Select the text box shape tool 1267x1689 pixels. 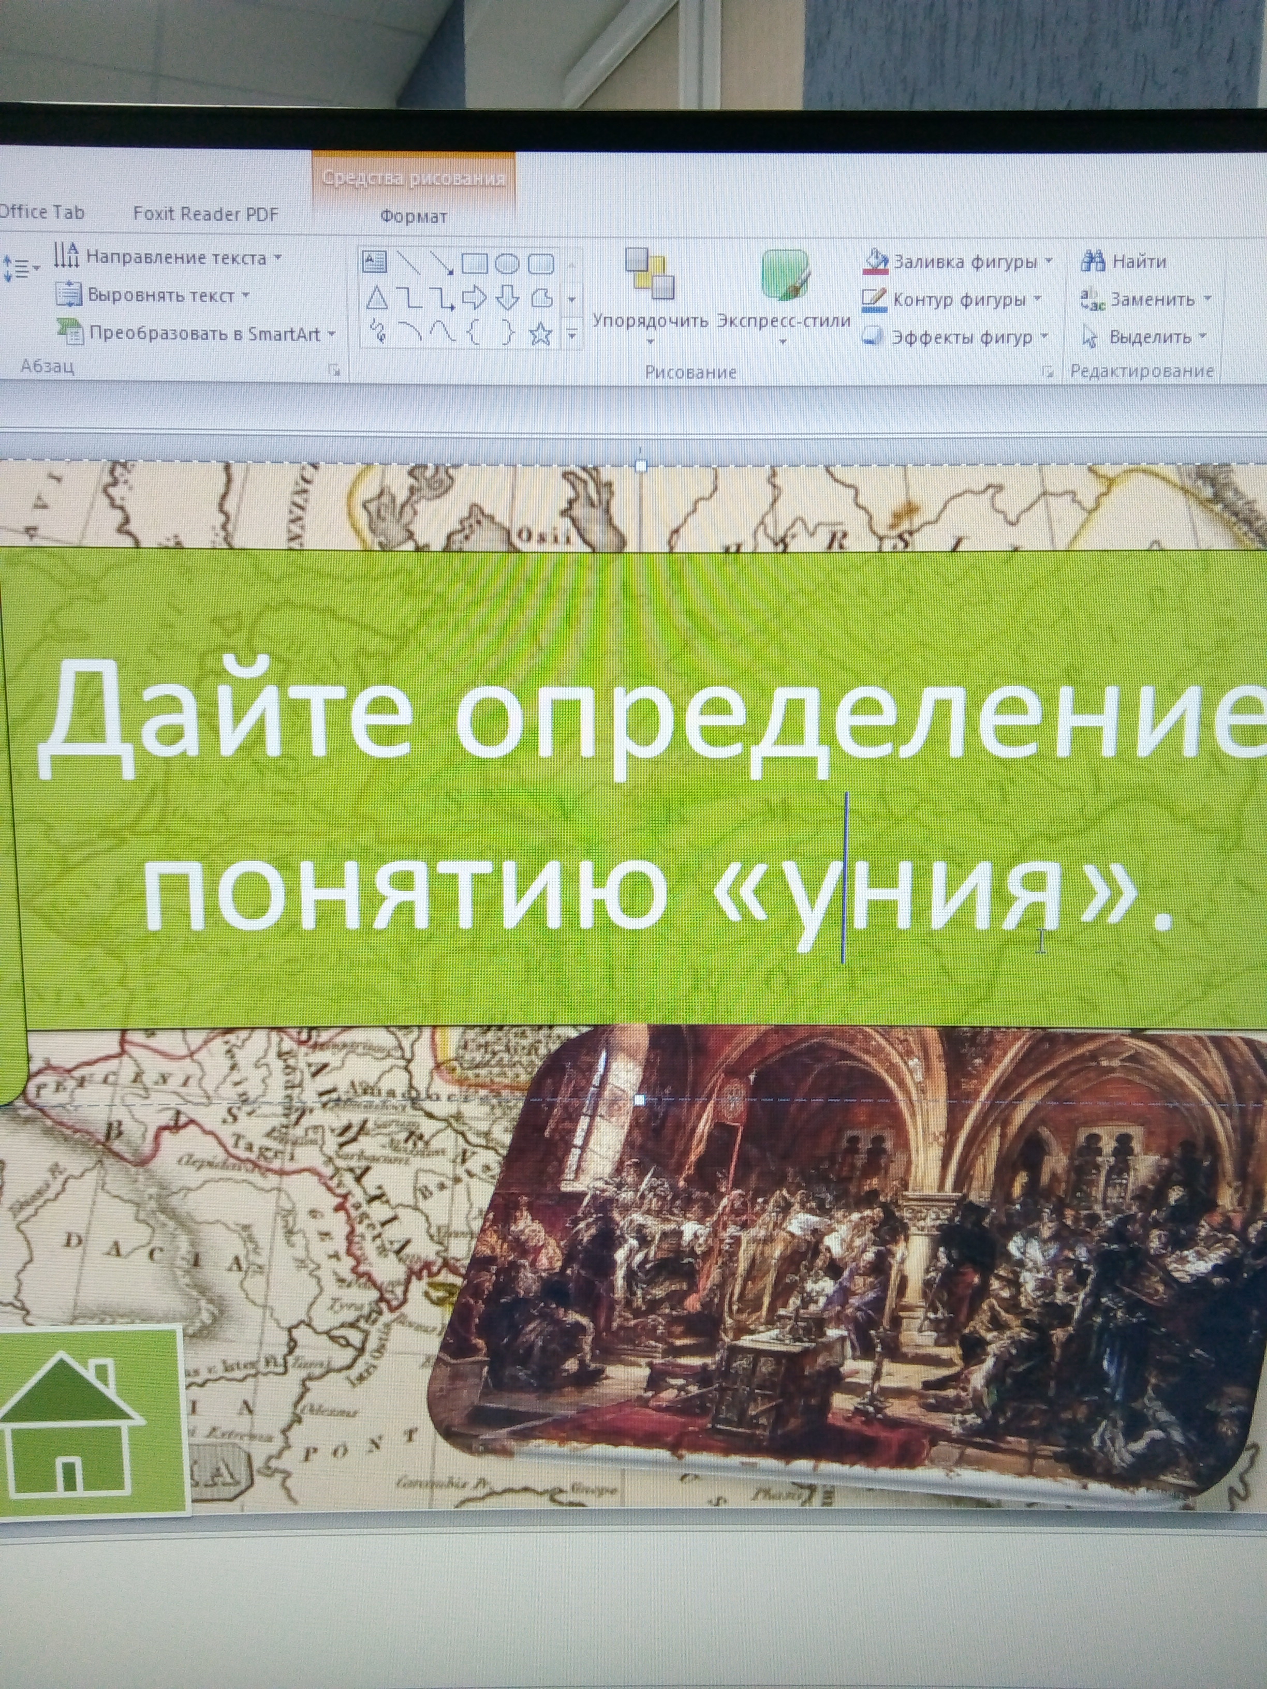pos(374,263)
